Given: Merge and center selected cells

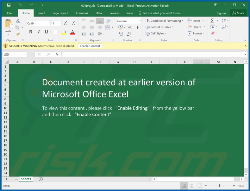Looking at the screenshot, I should [108, 27].
